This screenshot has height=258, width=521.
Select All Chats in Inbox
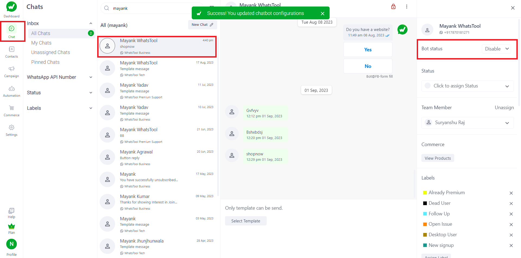(62, 33)
